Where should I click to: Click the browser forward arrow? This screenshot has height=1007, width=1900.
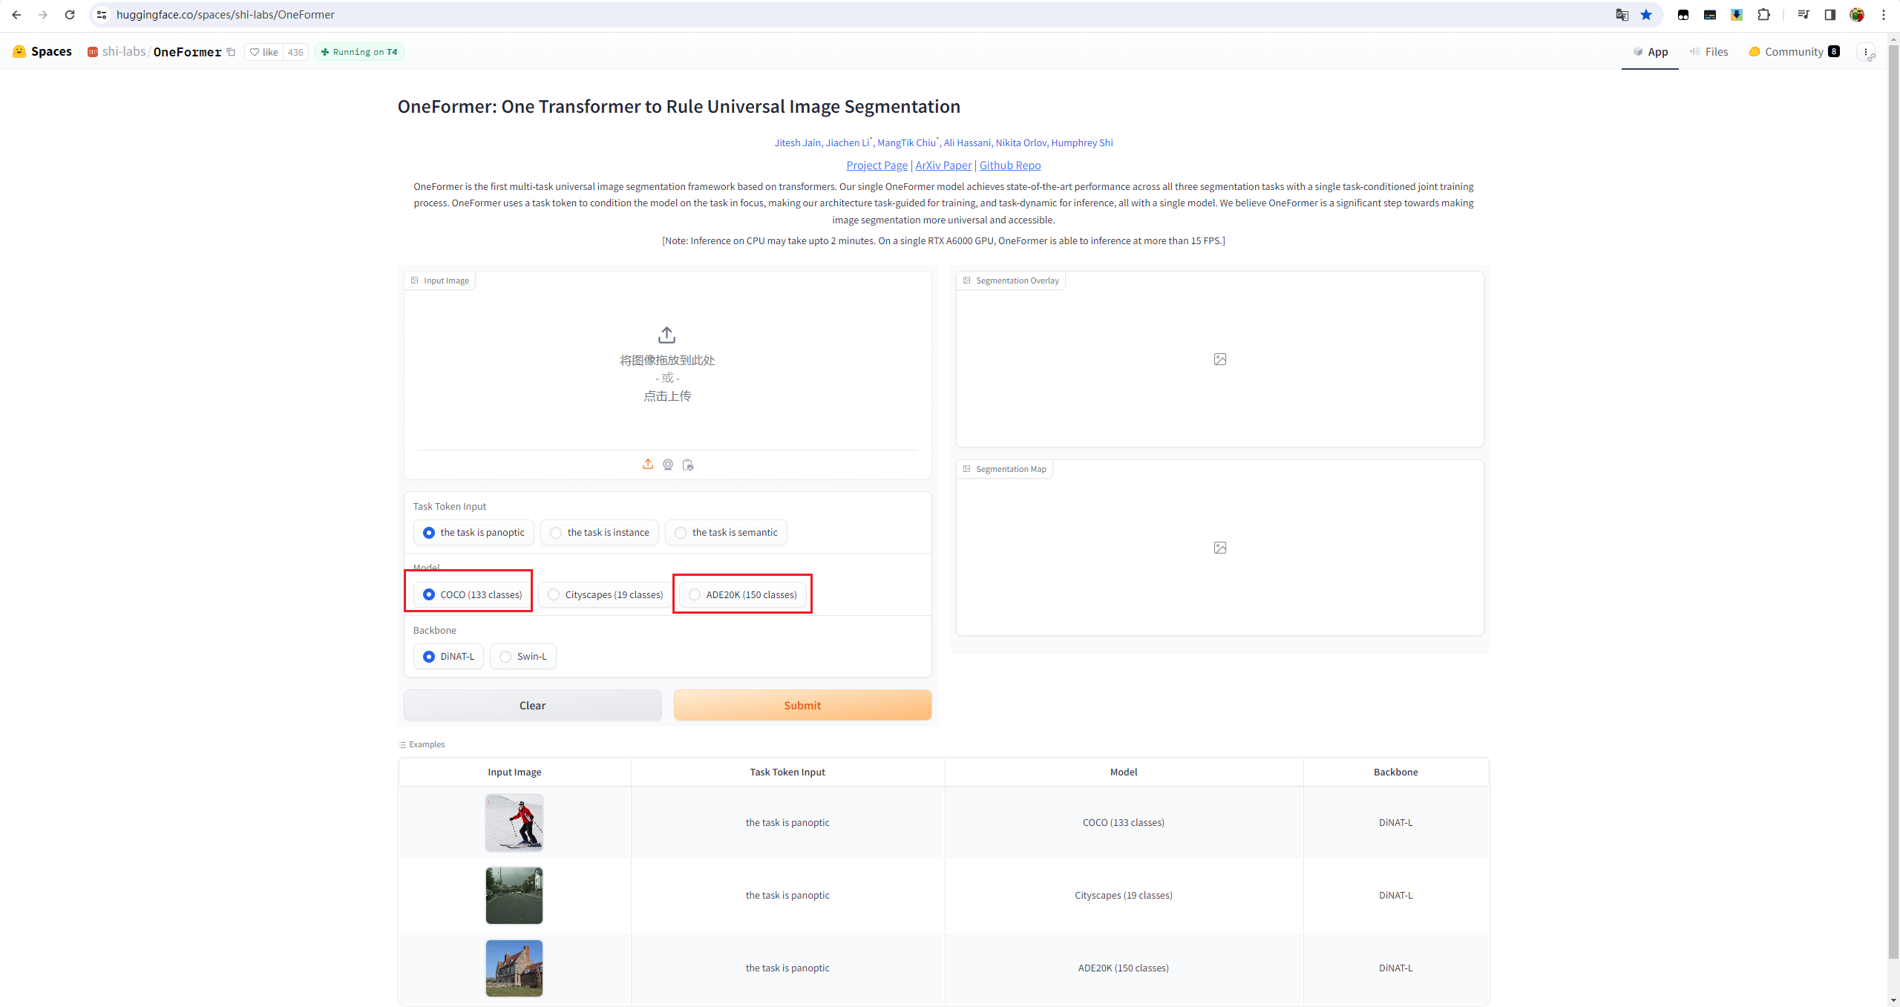tap(43, 15)
